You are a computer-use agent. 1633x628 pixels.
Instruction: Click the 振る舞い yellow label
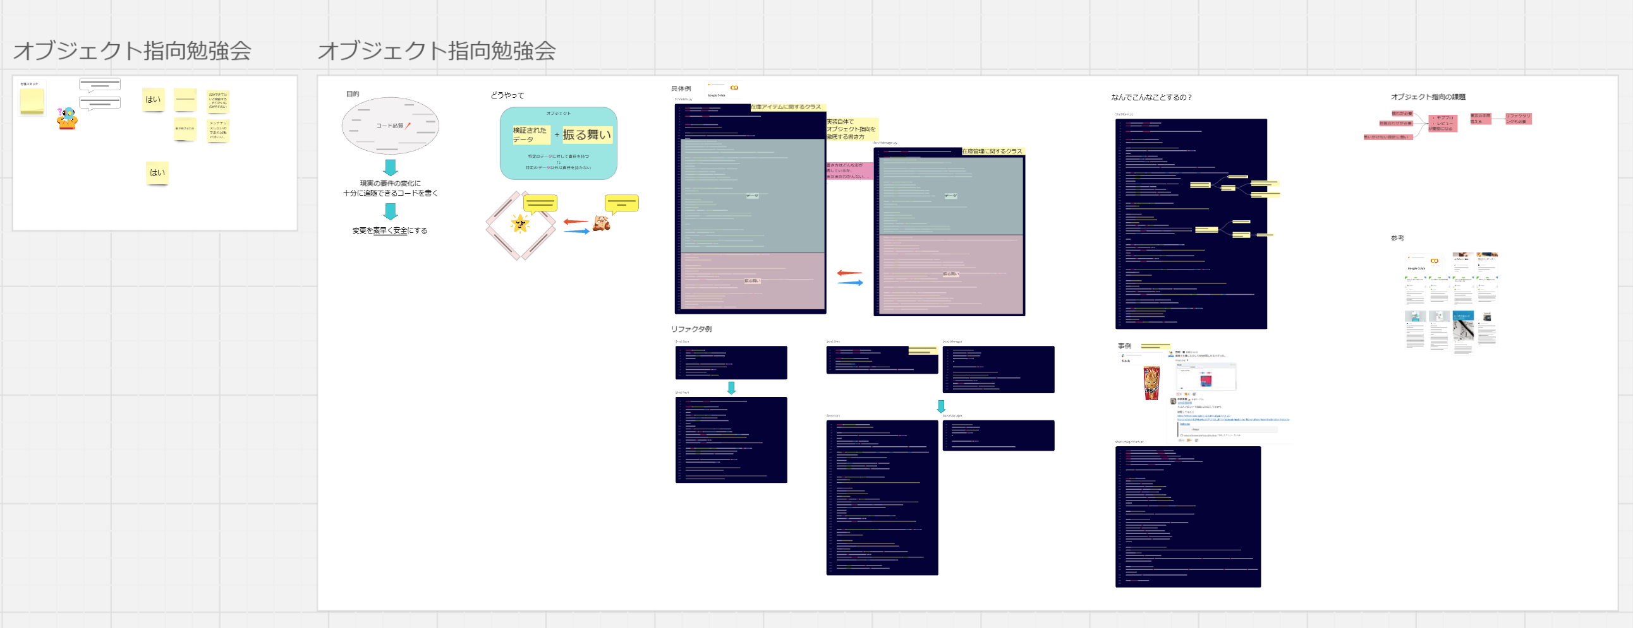click(x=587, y=134)
